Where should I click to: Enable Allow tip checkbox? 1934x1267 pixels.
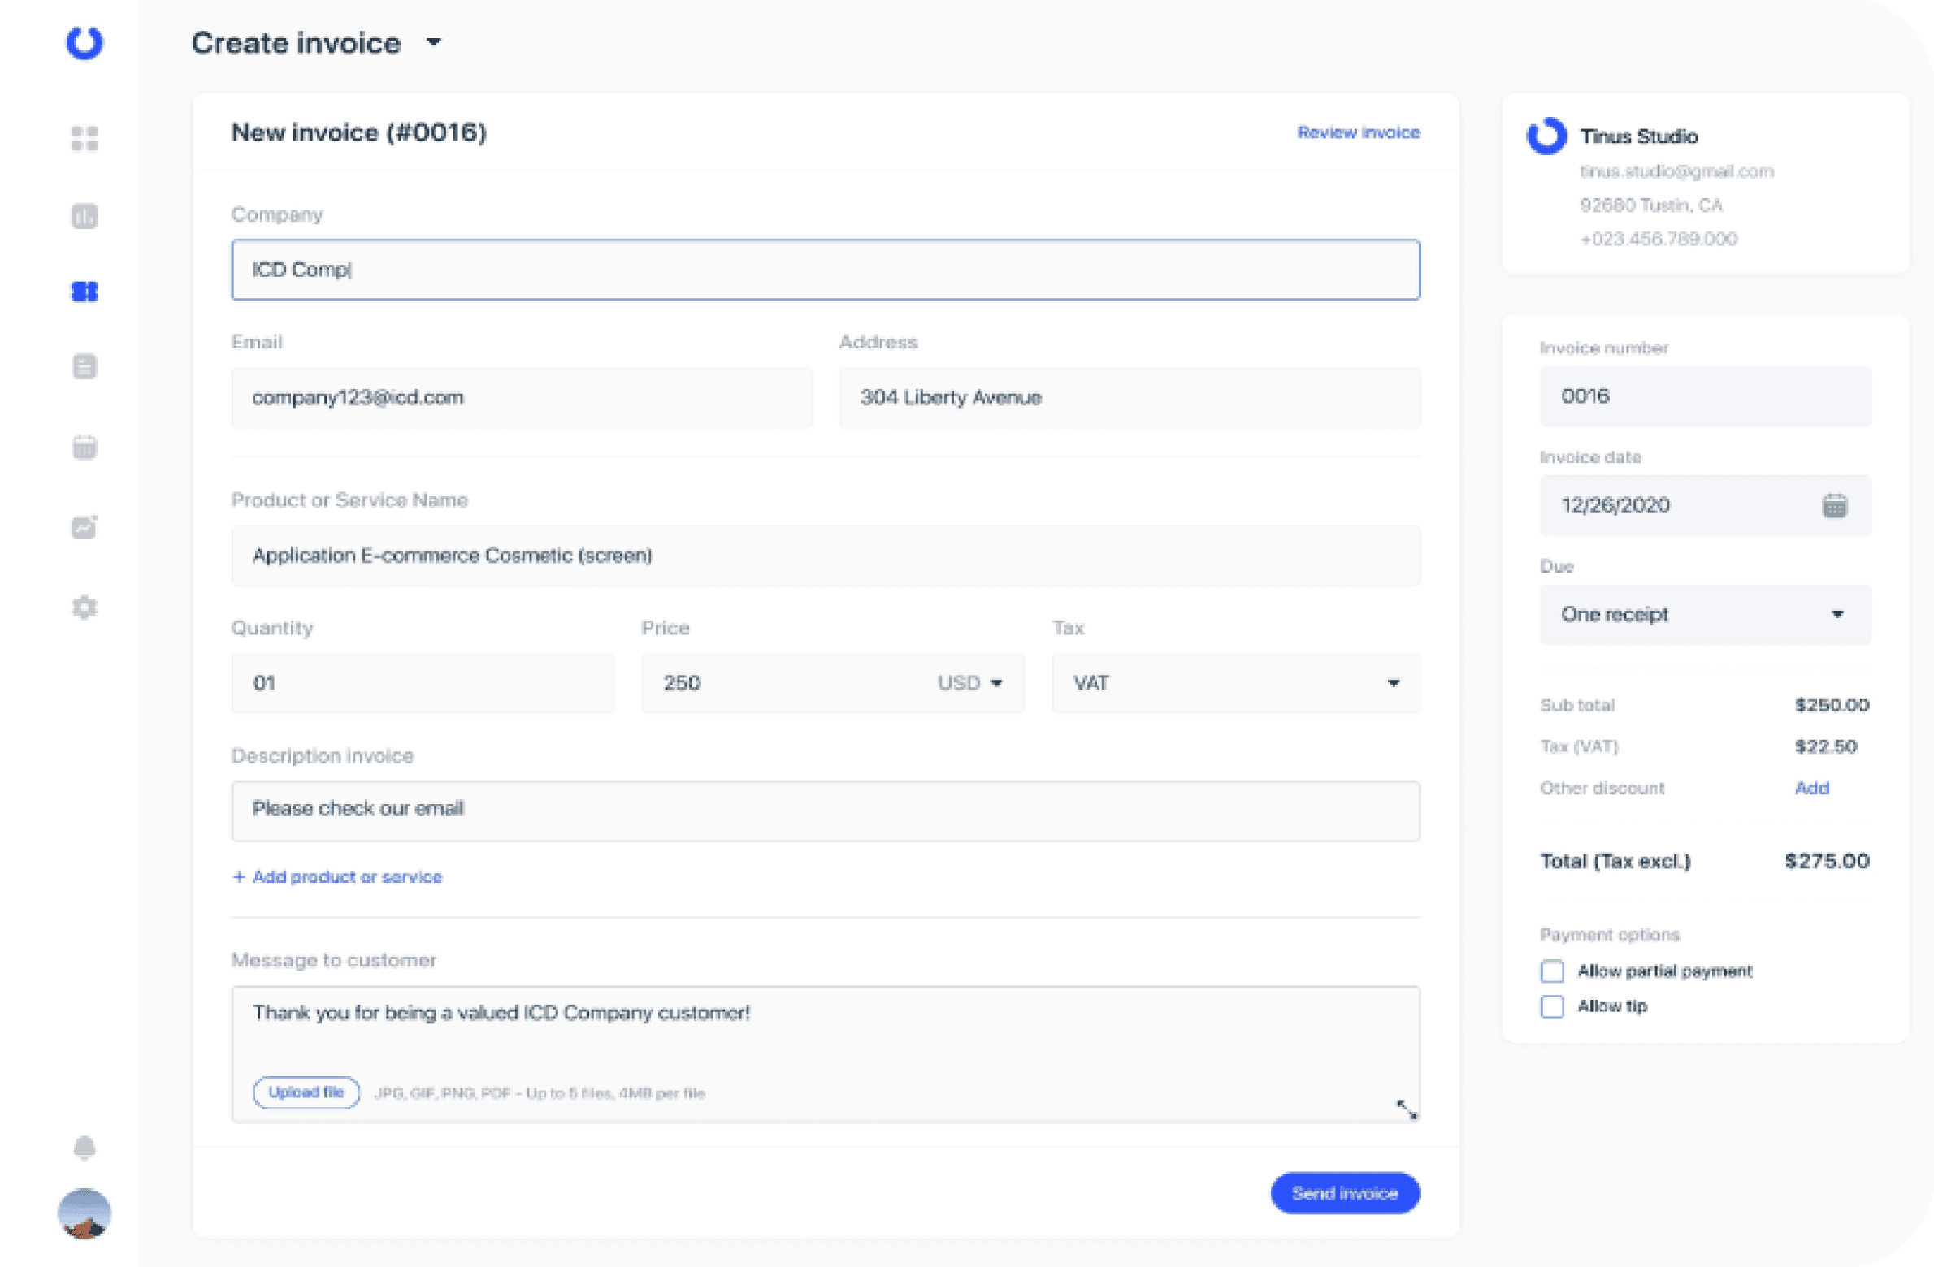(x=1552, y=1007)
